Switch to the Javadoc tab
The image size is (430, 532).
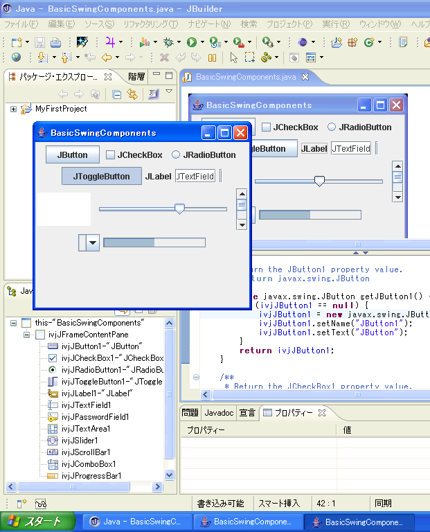pos(219,413)
